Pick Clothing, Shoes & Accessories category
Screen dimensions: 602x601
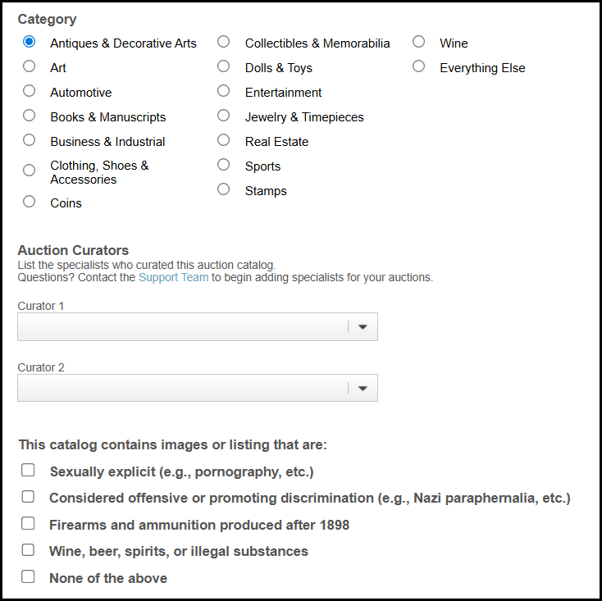tap(30, 170)
